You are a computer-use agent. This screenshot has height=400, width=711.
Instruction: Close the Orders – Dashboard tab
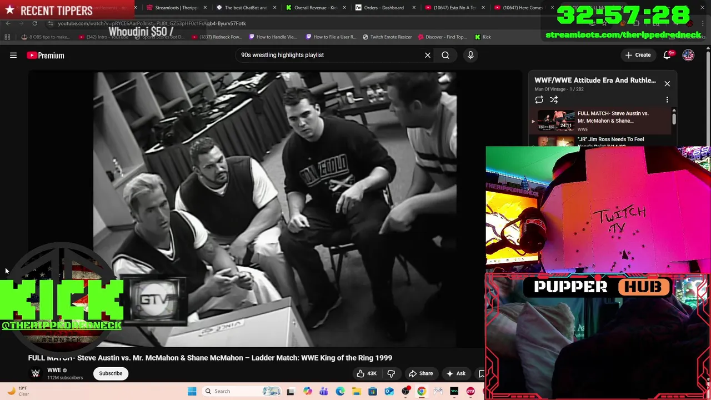[x=414, y=8]
